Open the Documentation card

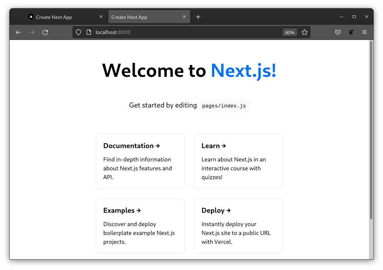click(140, 161)
